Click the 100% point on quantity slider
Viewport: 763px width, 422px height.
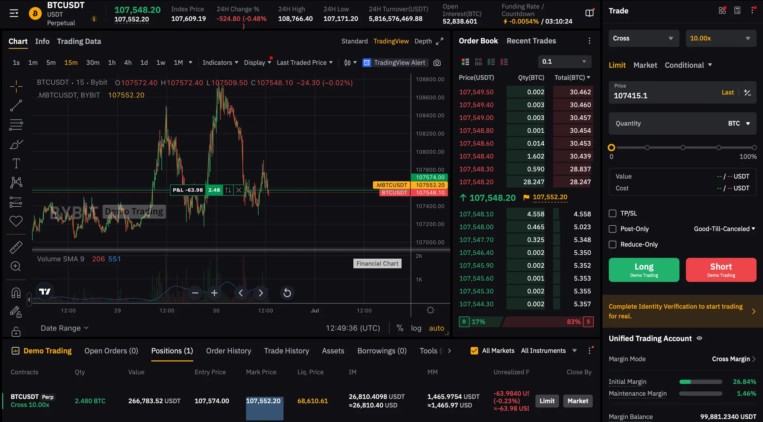pyautogui.click(x=754, y=148)
